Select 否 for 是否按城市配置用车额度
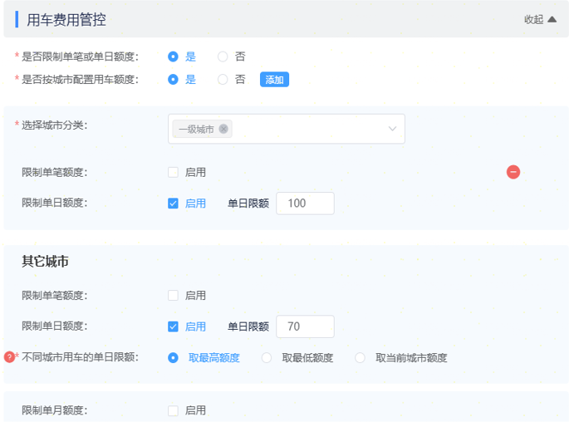 coord(223,80)
